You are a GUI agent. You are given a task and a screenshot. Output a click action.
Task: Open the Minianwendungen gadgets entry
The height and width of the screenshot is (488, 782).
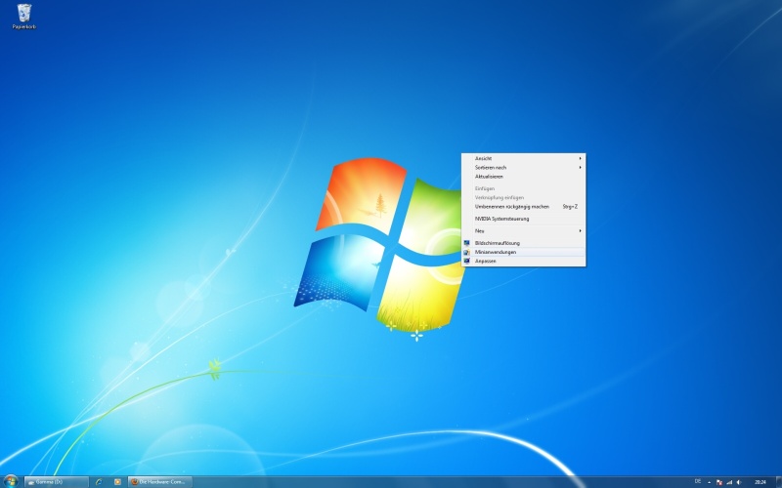click(523, 252)
